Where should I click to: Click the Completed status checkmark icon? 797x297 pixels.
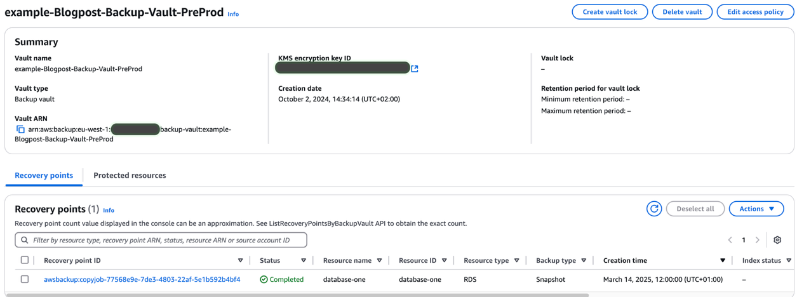[x=264, y=279]
